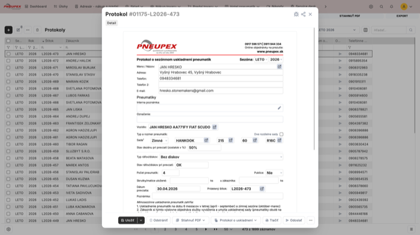This screenshot has width=420, height=235.
Task: Open the Stiahnuť PDF dropdown in dialog footer
Action: (190, 220)
